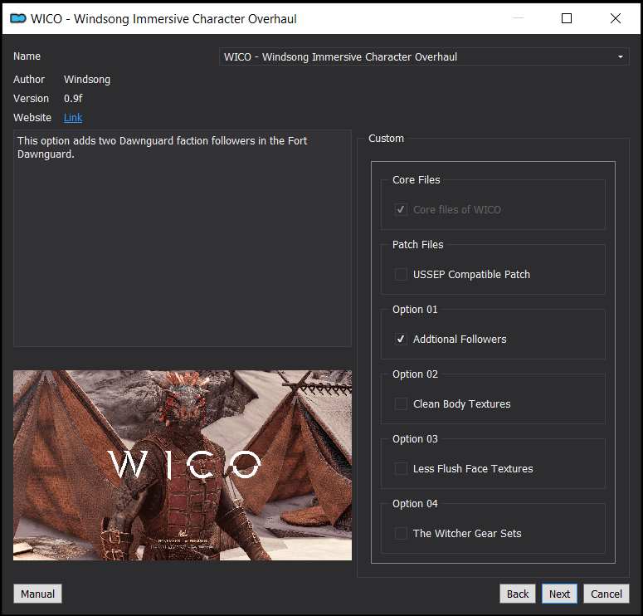The height and width of the screenshot is (616, 643).
Task: Toggle the Core files of WICO checkbox
Action: pyautogui.click(x=401, y=210)
